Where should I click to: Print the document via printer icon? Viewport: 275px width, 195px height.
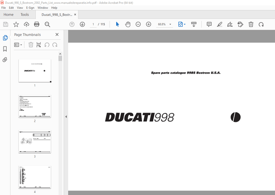(x=37, y=24)
